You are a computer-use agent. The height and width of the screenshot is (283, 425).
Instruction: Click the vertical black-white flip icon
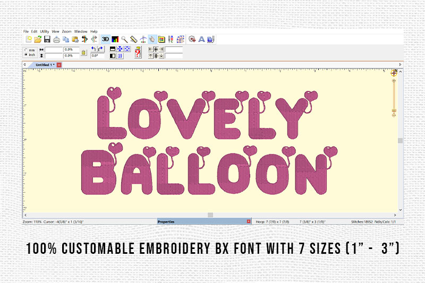click(113, 56)
